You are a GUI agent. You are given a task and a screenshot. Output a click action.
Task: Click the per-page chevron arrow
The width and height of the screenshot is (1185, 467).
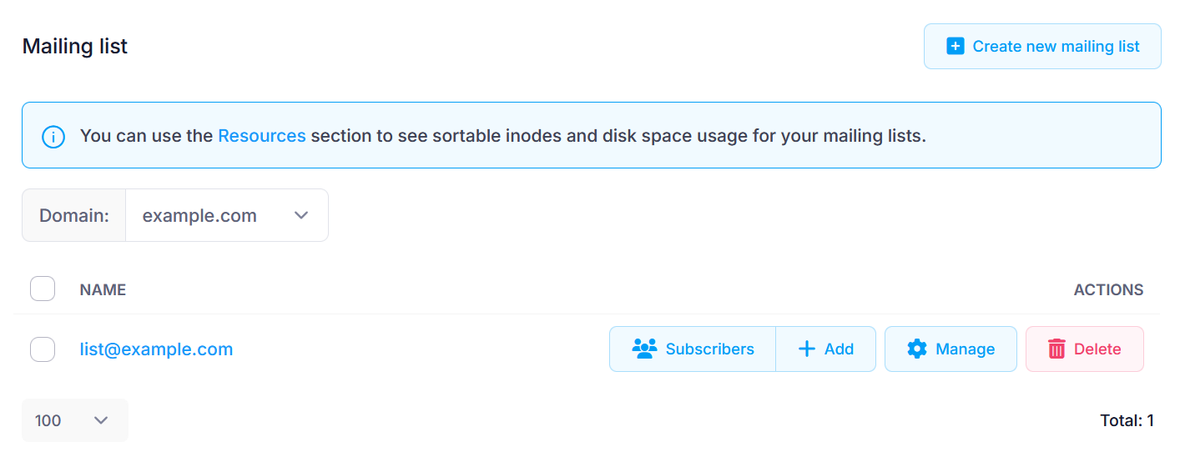point(101,420)
